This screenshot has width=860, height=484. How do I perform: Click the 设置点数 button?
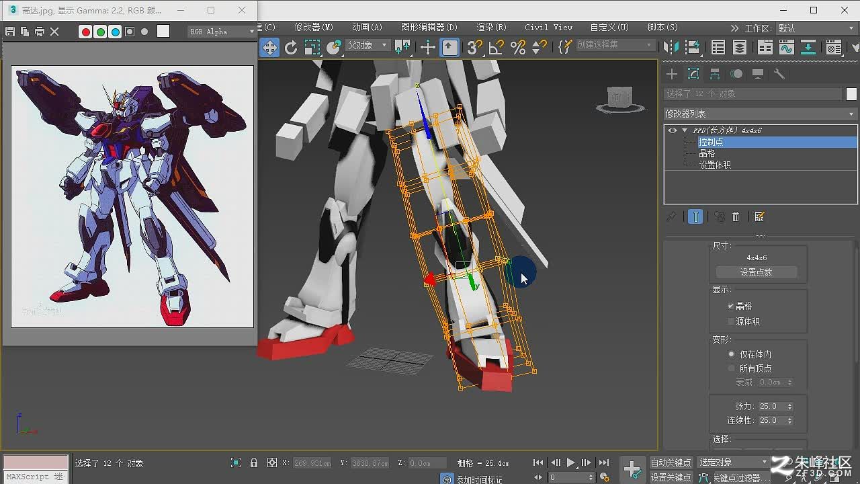point(757,272)
